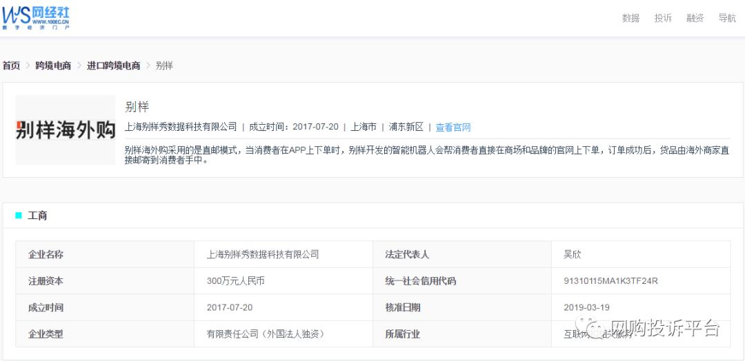The height and width of the screenshot is (361, 745).
Task: Click the 法定代表人 label cell
Action: pos(461,254)
